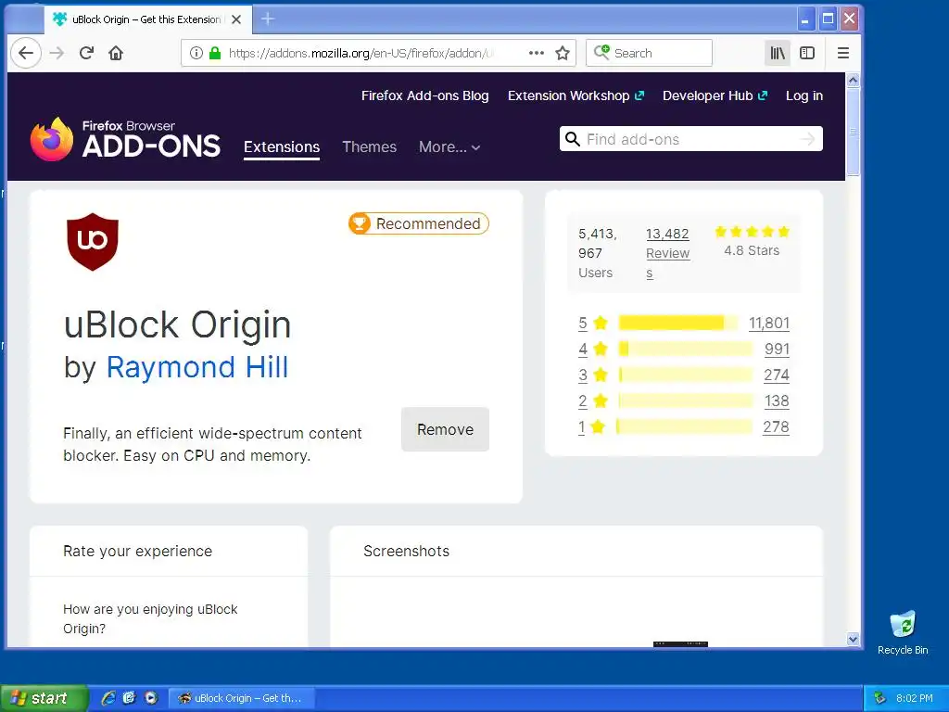The image size is (949, 712).
Task: Click the Firefox Browser Add-ons logo
Action: tap(125, 139)
